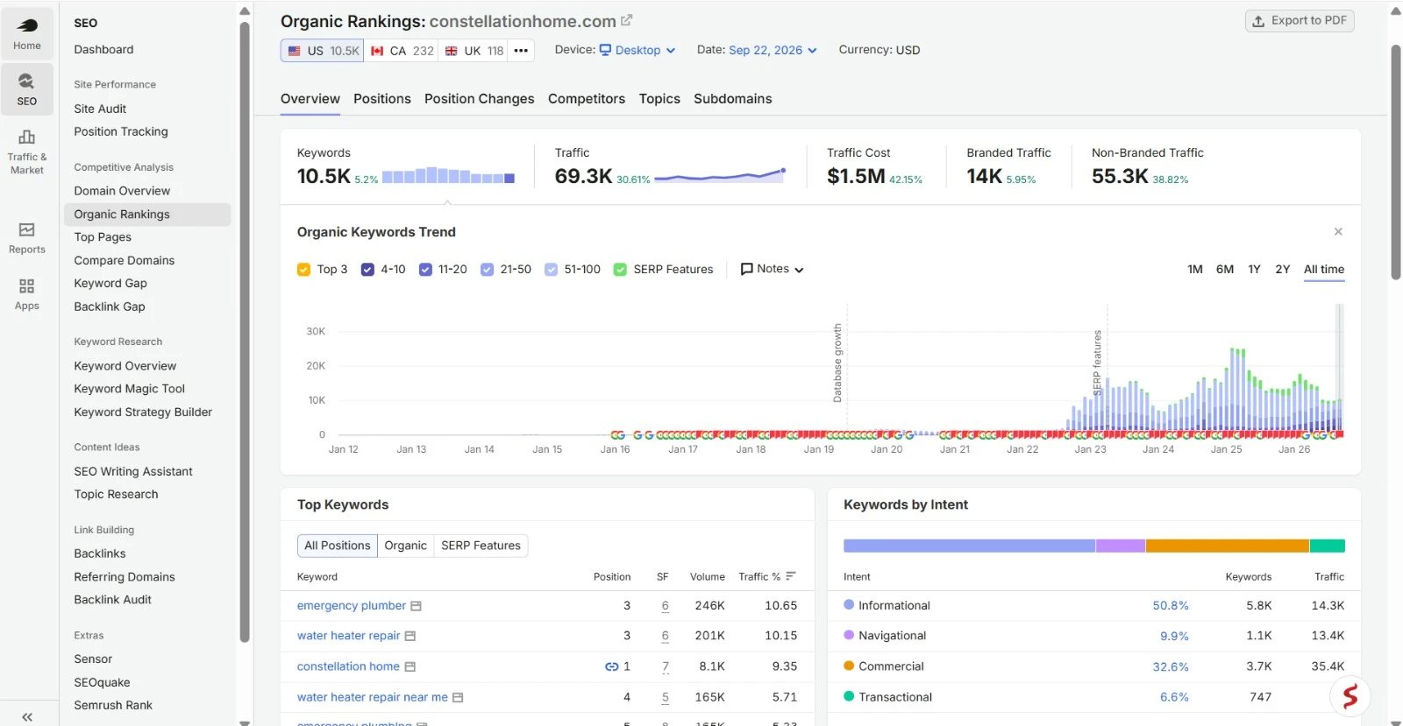The width and height of the screenshot is (1403, 726).
Task: Open Semrush chat assistant bubble
Action: pos(1350,696)
